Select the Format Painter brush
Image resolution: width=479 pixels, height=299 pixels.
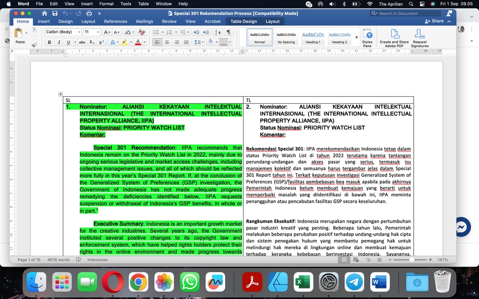(x=34, y=44)
